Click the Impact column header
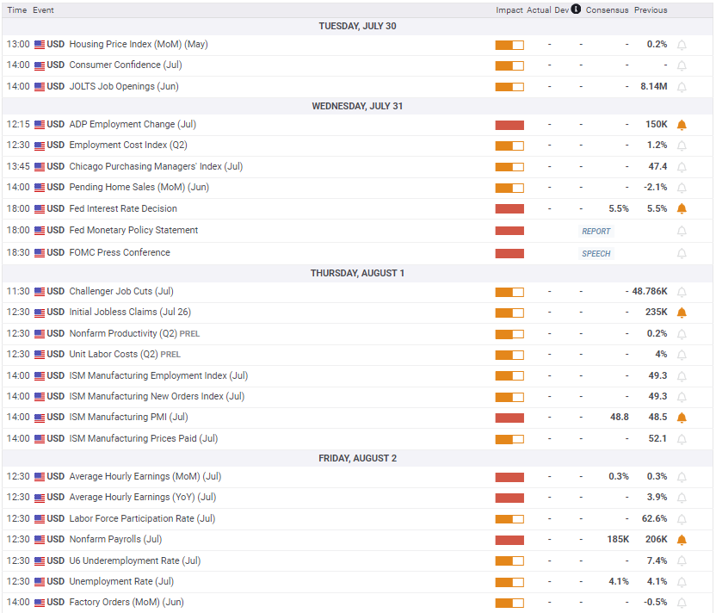The width and height of the screenshot is (716, 613). pos(509,10)
